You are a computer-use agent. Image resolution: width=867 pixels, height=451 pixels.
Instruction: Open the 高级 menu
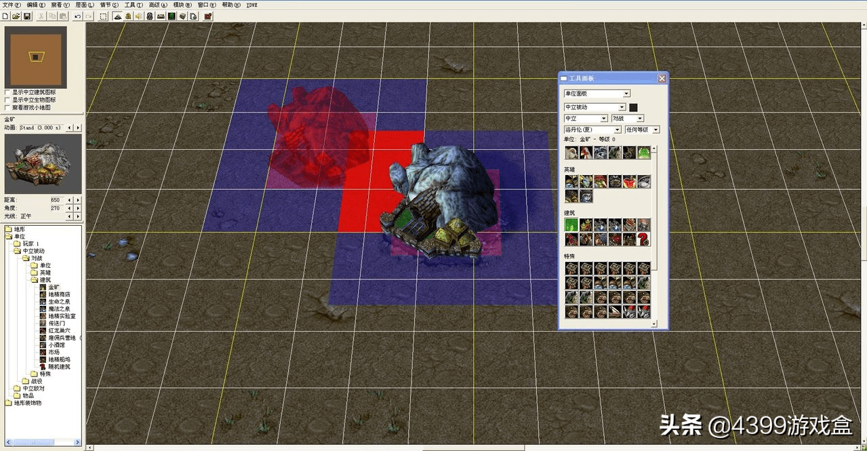[158, 5]
